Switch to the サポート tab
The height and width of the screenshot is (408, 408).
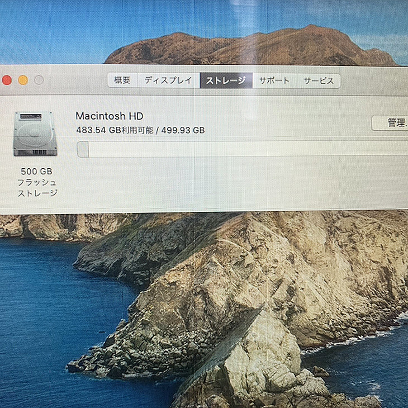[x=274, y=80]
